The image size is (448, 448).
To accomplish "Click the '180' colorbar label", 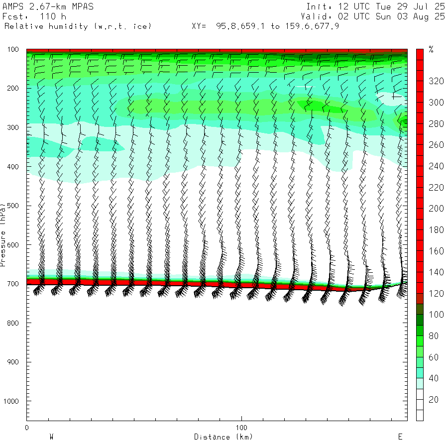I will click(x=436, y=229).
